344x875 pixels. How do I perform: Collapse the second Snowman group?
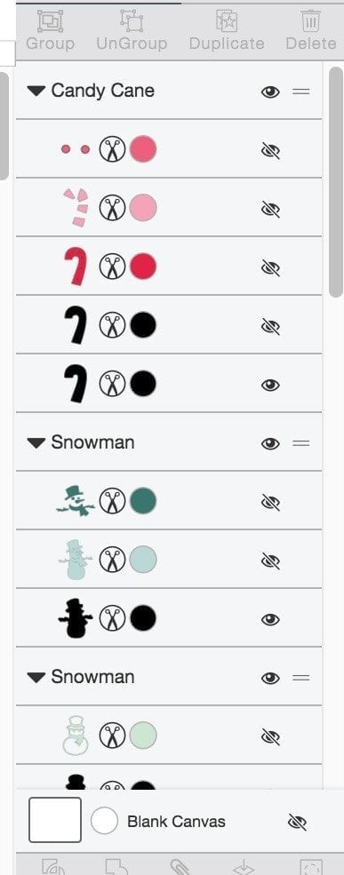tap(36, 678)
